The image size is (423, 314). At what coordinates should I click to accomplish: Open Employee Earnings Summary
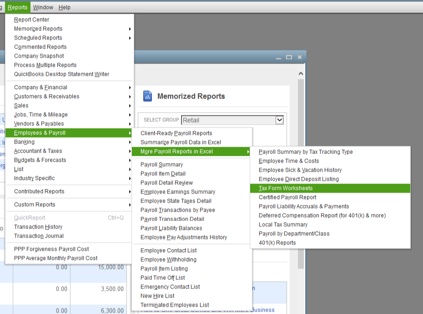192,192
